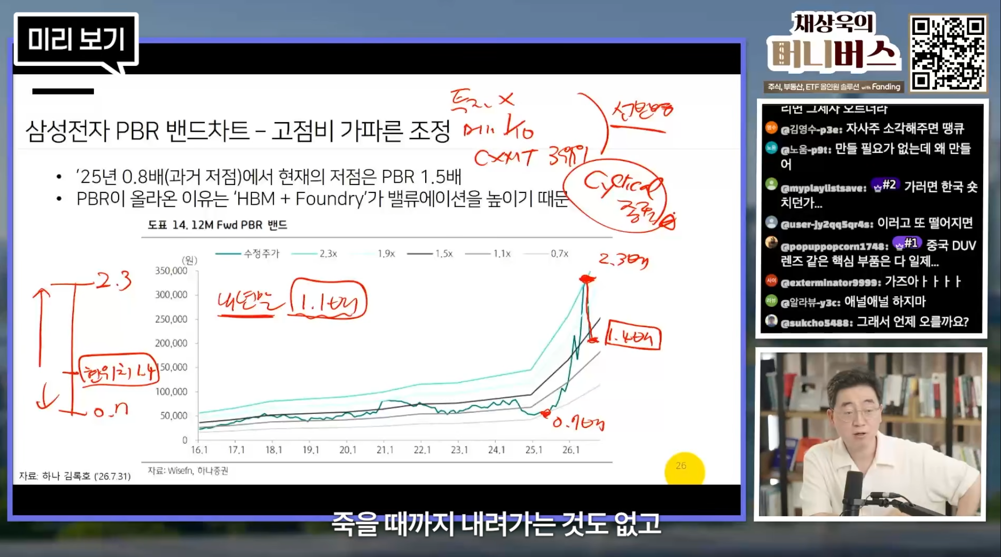Click the '수정주가' legend entry
Viewport: 1001px width, 557px height.
[248, 253]
